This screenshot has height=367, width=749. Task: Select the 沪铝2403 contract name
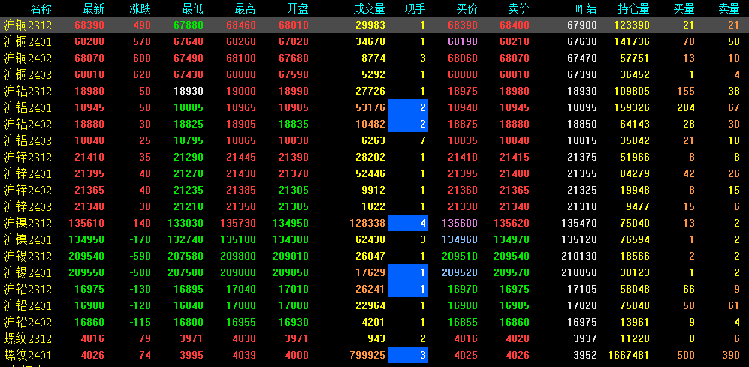point(27,141)
